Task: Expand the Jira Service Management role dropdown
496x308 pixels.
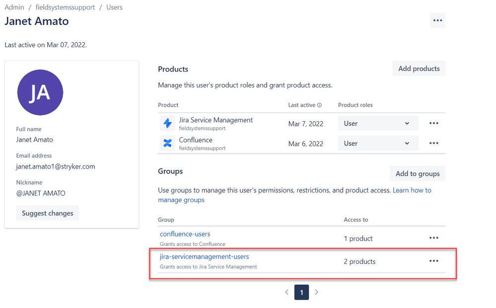Action: tap(378, 124)
